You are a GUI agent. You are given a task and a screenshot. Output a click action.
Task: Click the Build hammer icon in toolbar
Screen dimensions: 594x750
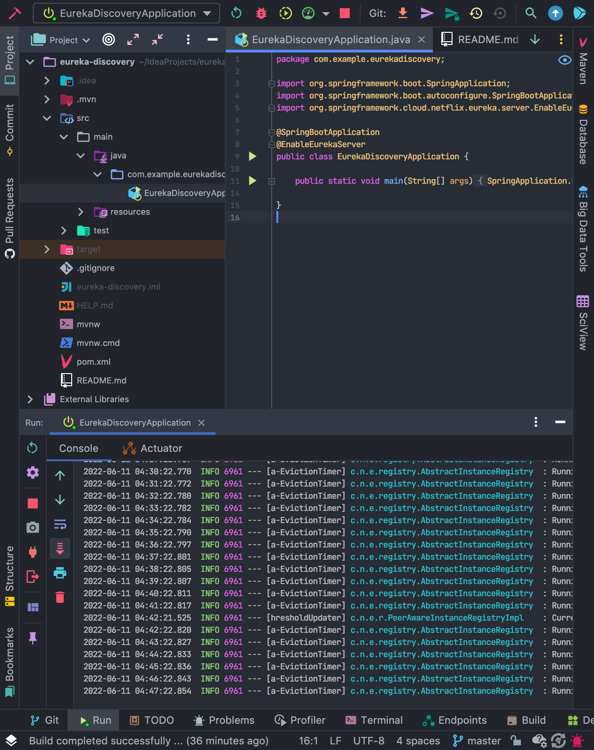[15, 13]
